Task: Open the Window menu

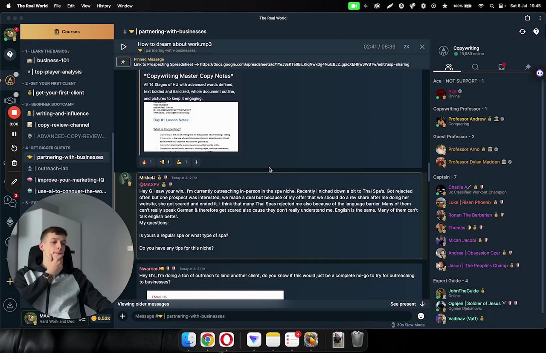Action: pos(125,6)
